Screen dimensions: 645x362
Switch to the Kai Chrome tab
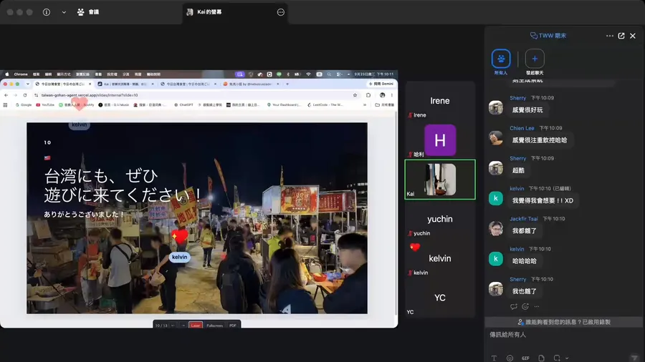click(125, 84)
